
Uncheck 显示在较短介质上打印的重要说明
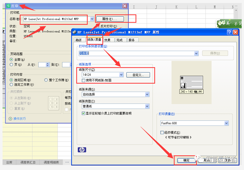pos(84,113)
